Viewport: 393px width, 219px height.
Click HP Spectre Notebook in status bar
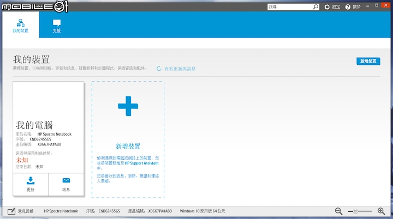[61, 211]
